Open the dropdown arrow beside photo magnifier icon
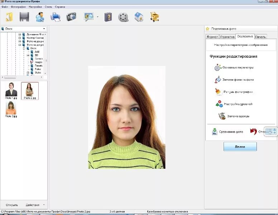Image resolution: width=278 pixels, height=215 pixels. tap(98, 17)
